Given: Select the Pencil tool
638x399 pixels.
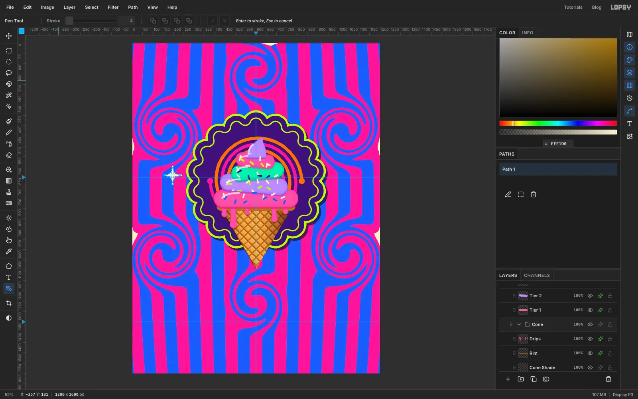Looking at the screenshot, I should 9,132.
